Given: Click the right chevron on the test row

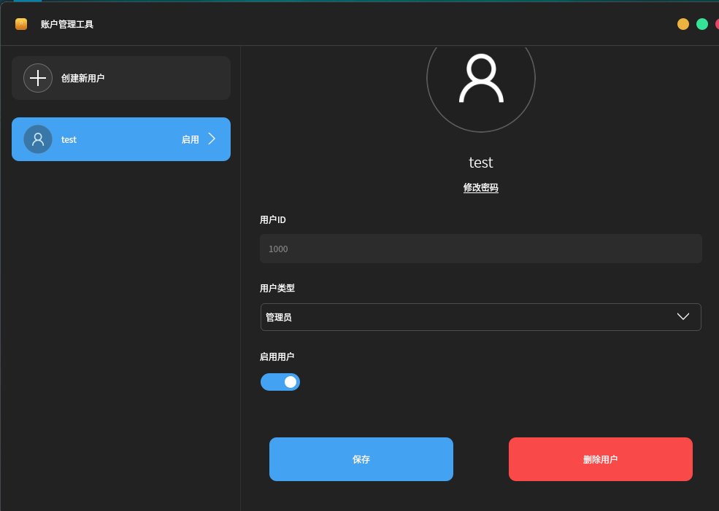Looking at the screenshot, I should coord(214,139).
